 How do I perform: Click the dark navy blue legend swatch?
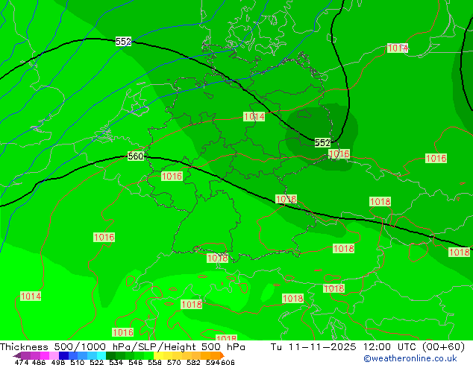pyautogui.click(x=63, y=355)
